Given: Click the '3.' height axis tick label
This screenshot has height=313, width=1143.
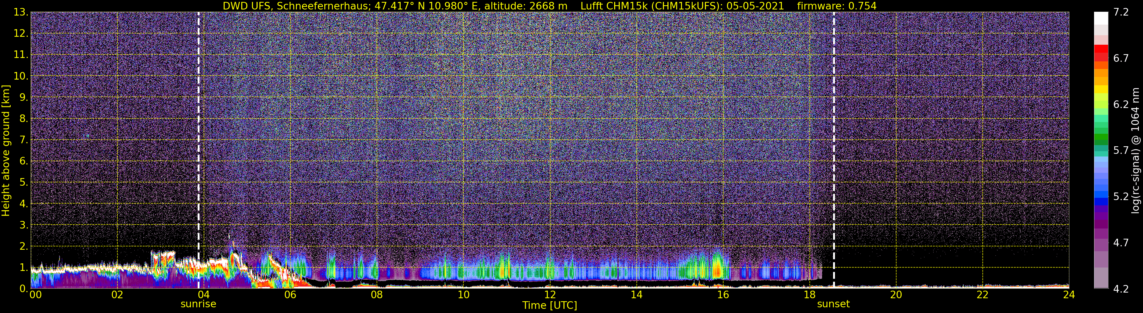Looking at the screenshot, I should click(x=24, y=225).
